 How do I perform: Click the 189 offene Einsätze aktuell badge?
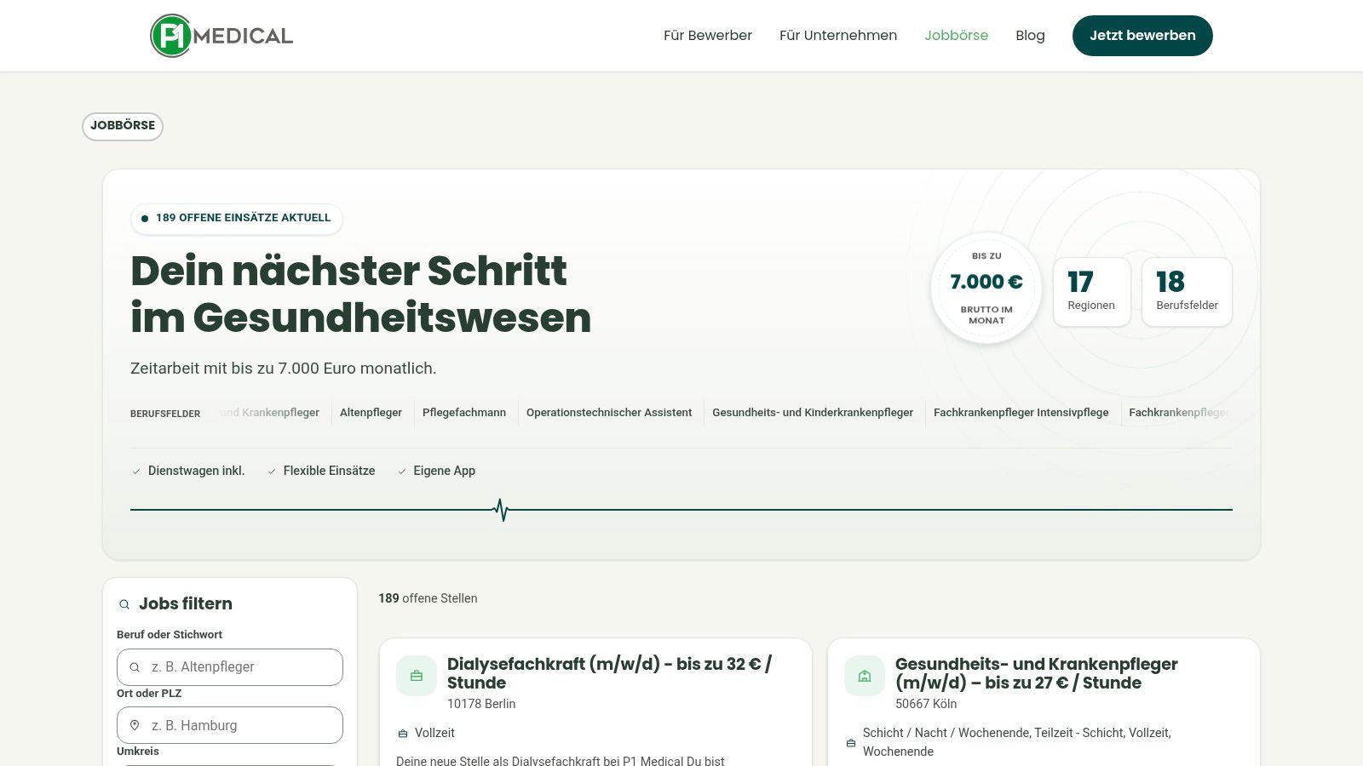pos(237,219)
